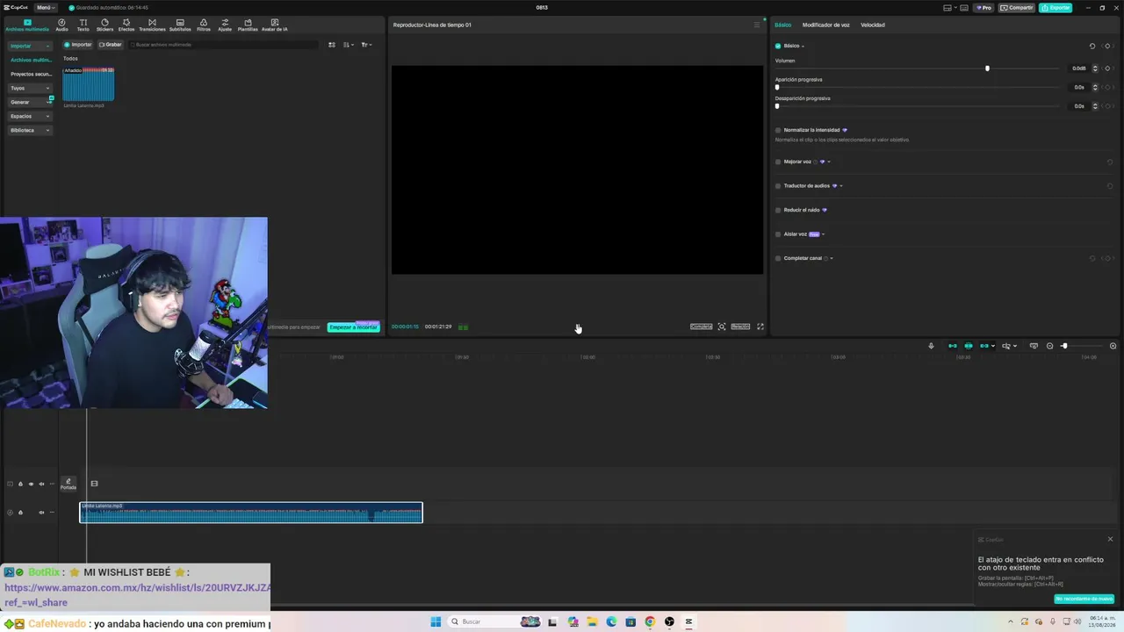Lock the Límite Latente audio track
This screenshot has height=632, width=1124.
20,513
